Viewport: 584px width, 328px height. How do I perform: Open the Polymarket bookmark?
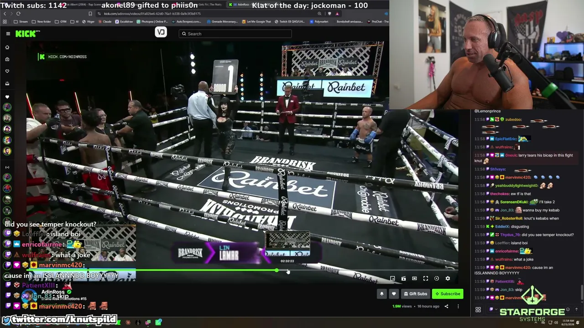(319, 21)
